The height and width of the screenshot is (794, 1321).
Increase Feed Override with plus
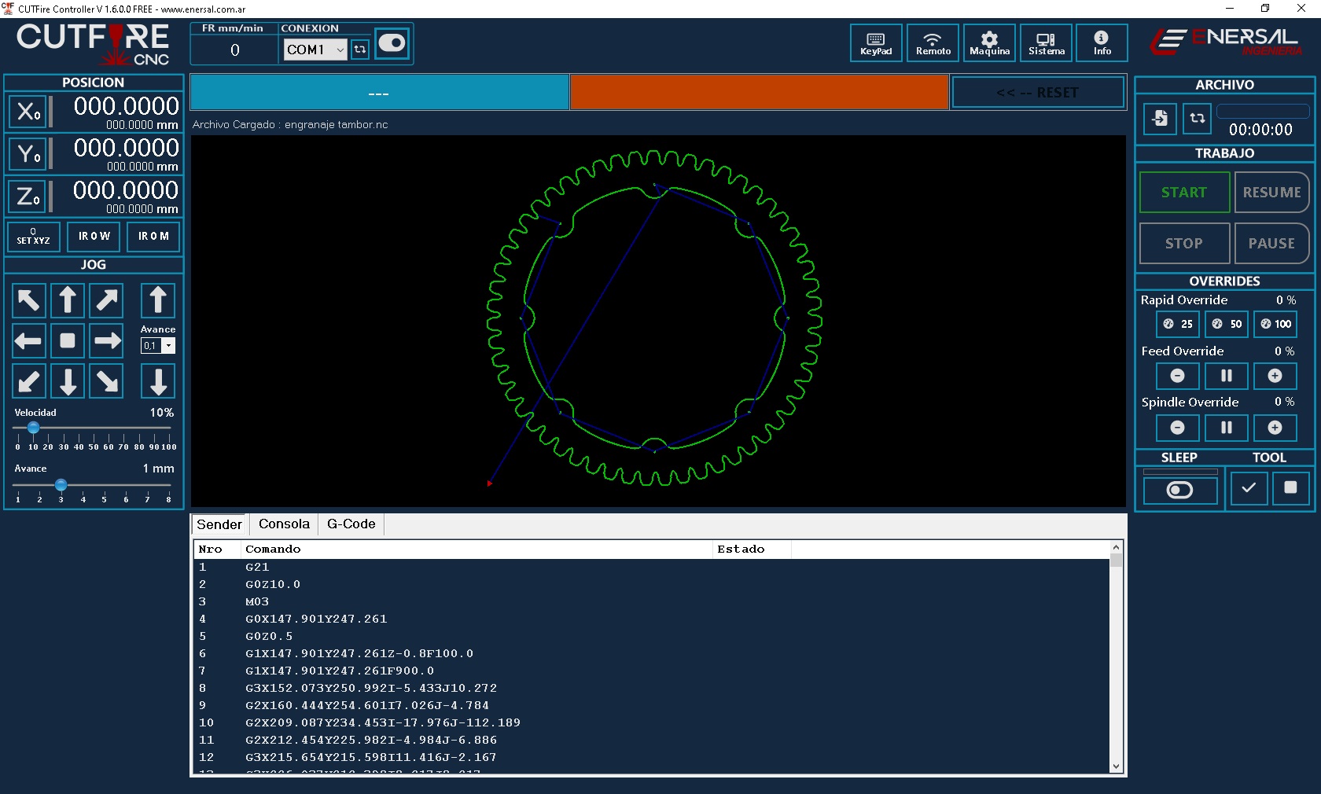[x=1275, y=376]
